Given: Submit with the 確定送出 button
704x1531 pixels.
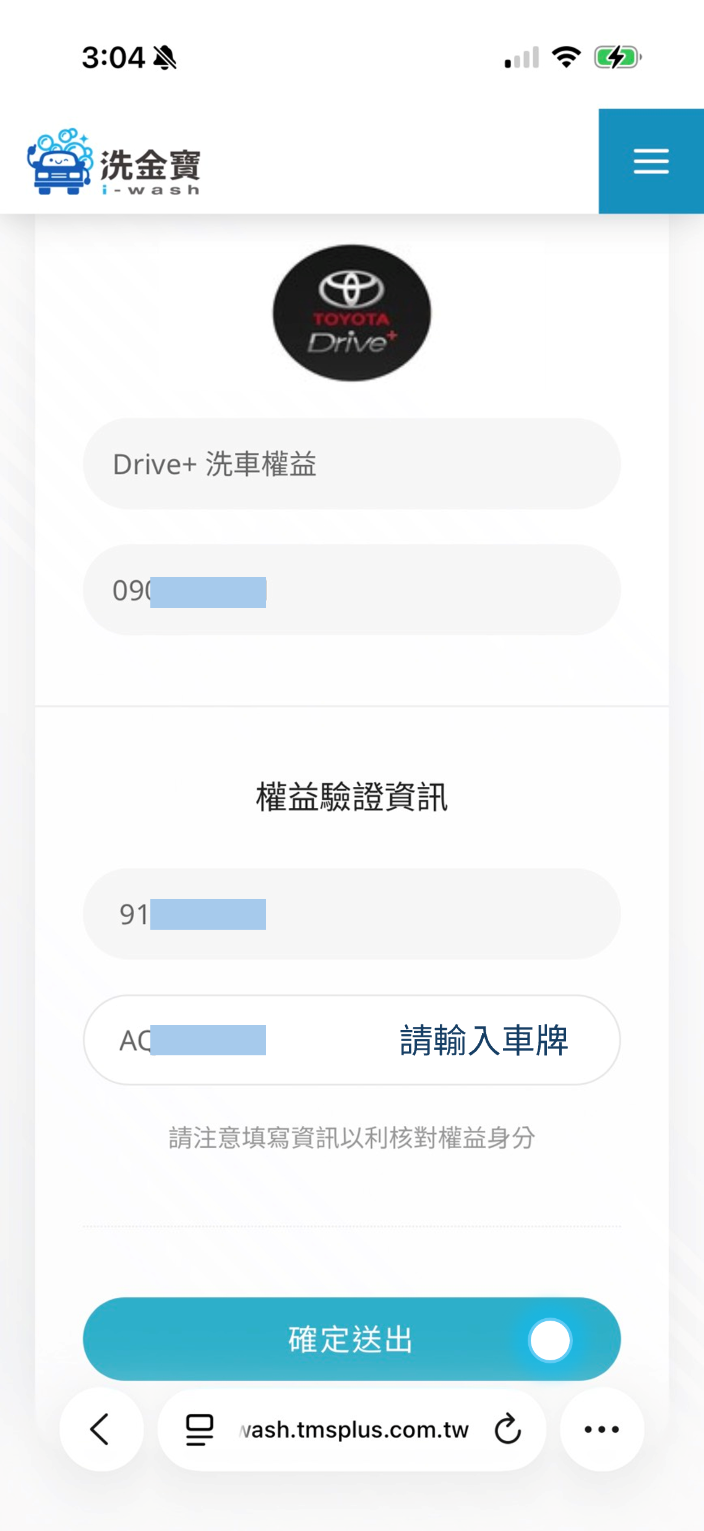Looking at the screenshot, I should tap(350, 1339).
